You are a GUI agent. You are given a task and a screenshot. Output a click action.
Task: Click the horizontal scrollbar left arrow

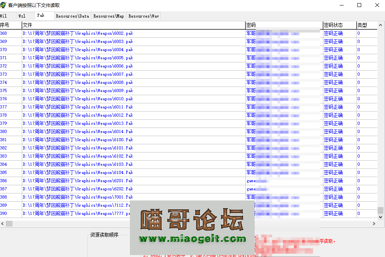point(2,223)
